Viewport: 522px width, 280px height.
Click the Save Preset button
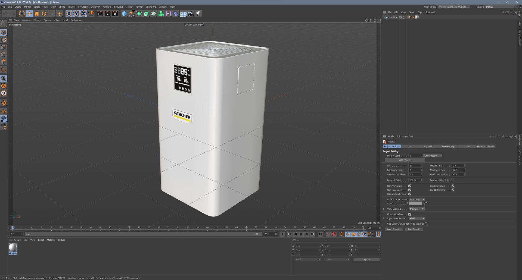(414, 229)
